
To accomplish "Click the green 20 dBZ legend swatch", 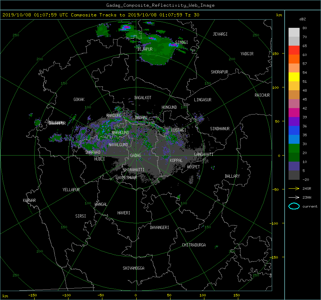I will pos(294,148).
